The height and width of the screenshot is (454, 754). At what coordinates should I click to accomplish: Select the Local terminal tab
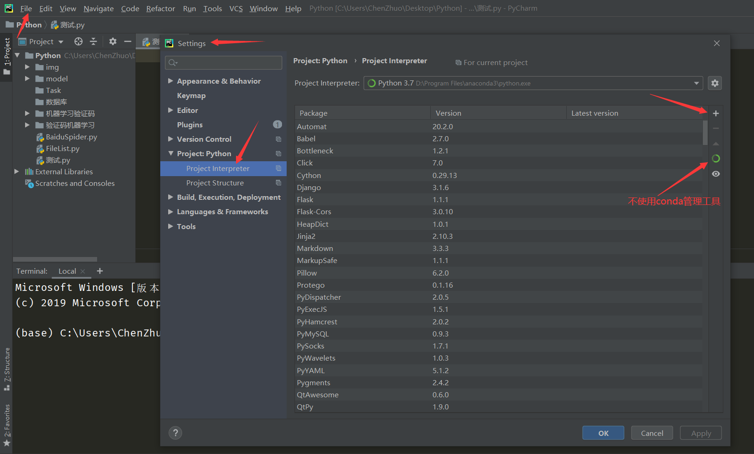pos(67,271)
